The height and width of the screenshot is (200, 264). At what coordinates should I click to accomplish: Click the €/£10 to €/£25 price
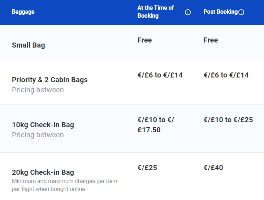click(228, 120)
